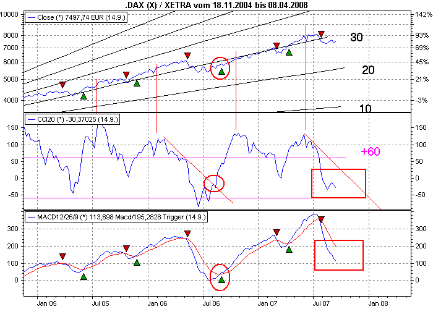
Task: Click "-50" on the left CCI axis
Action: click(13, 195)
